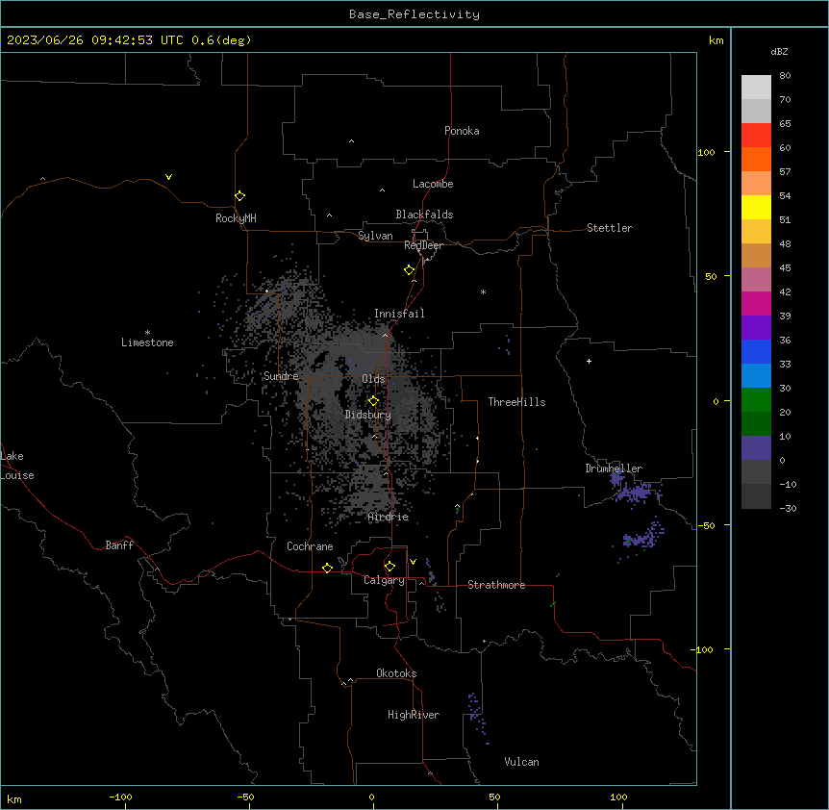Select the dBZ legend heading
The width and height of the screenshot is (829, 810).
(x=779, y=51)
